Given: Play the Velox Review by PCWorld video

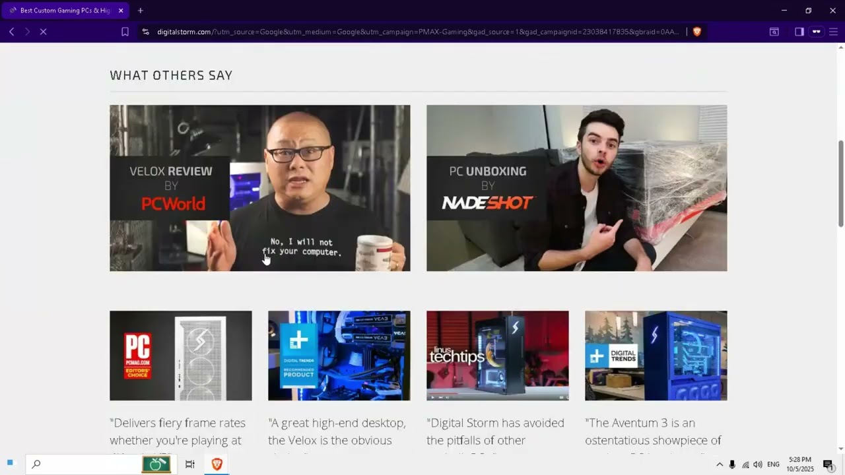Looking at the screenshot, I should click(259, 188).
